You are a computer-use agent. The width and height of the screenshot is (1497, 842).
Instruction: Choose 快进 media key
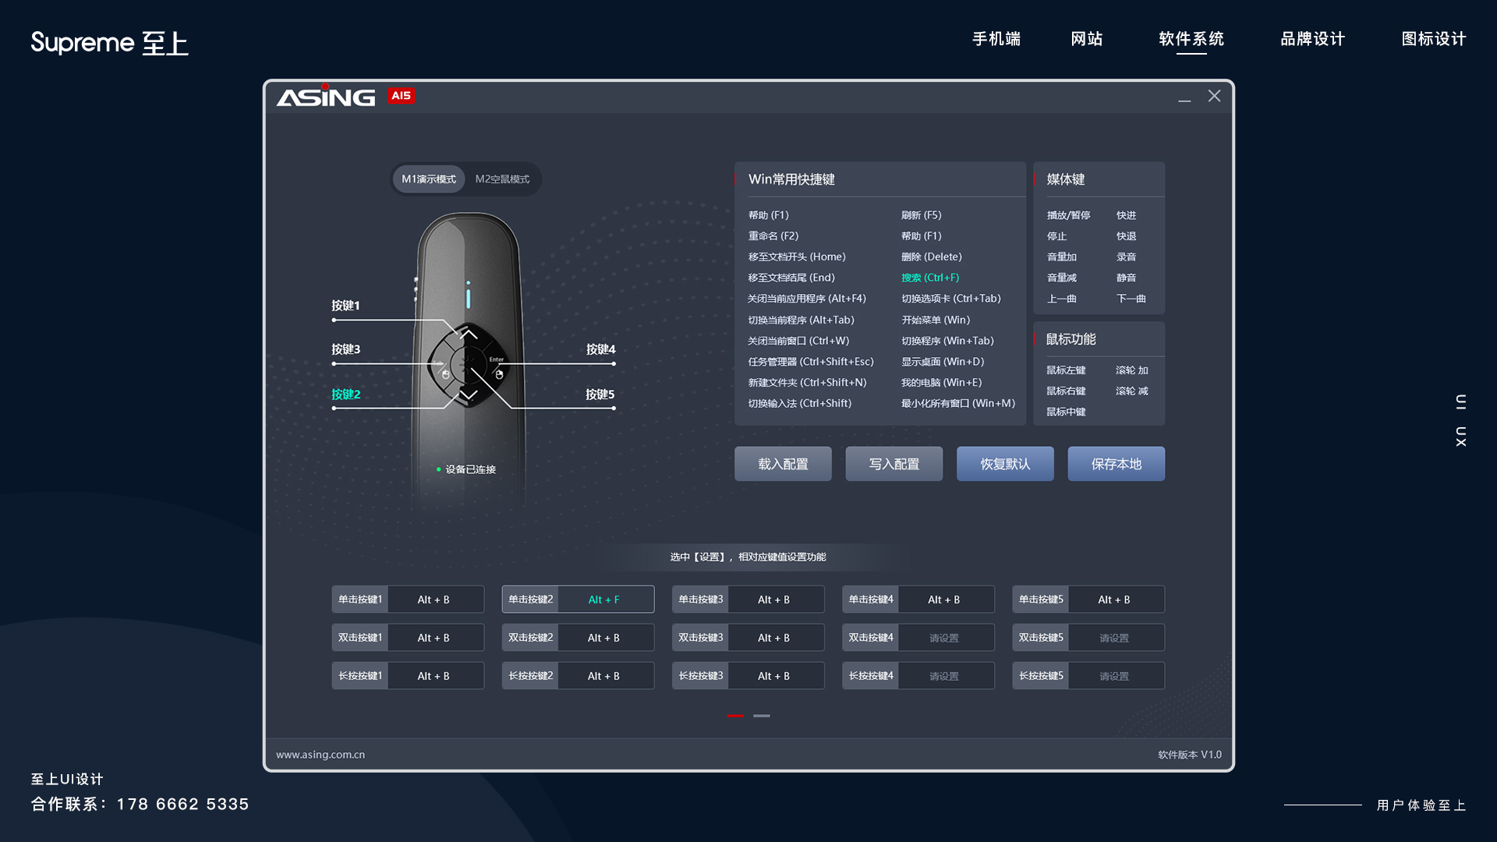[1126, 215]
